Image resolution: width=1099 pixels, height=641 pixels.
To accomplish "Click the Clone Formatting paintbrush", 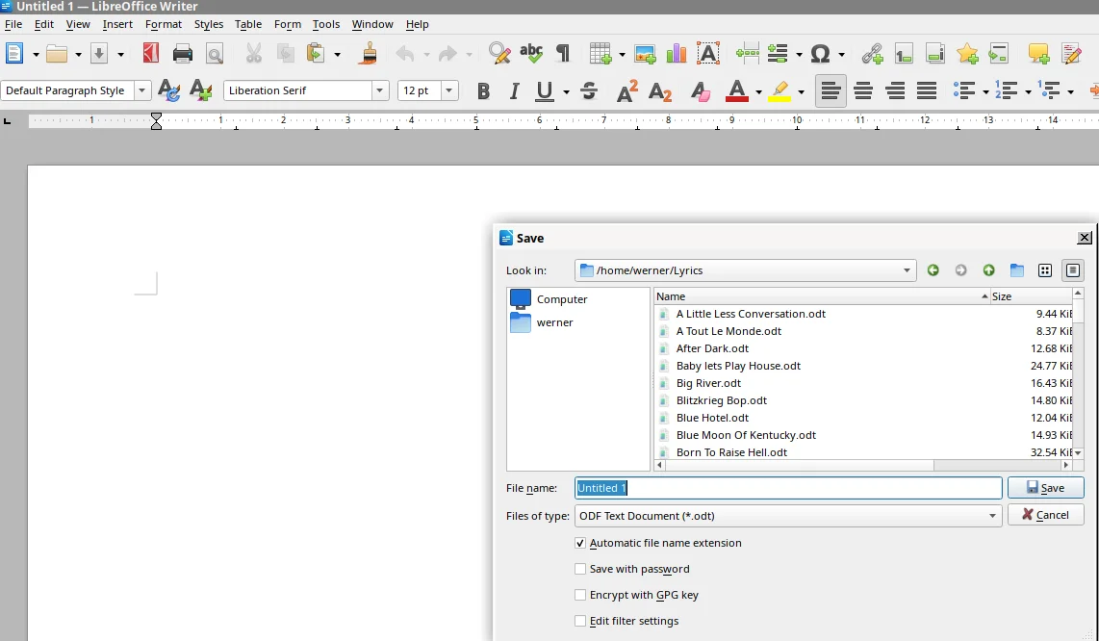I will tap(369, 53).
